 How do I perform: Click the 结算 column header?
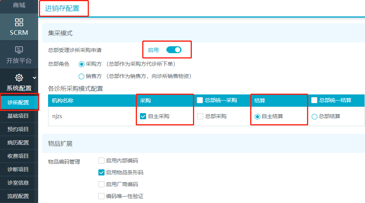(260, 101)
